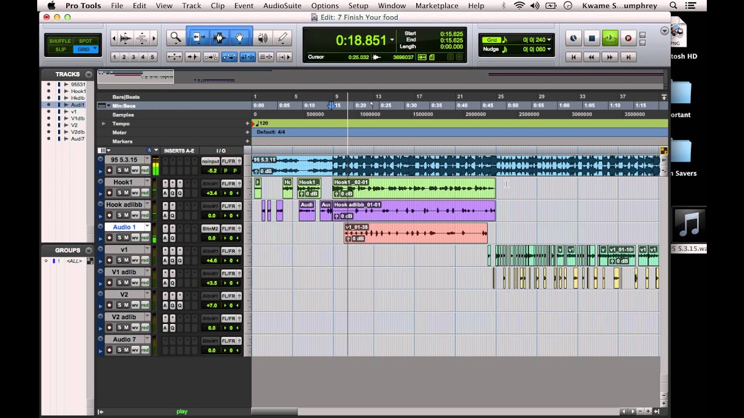Record-enable the Audio 1 track
The width and height of the screenshot is (744, 418).
coord(109,238)
